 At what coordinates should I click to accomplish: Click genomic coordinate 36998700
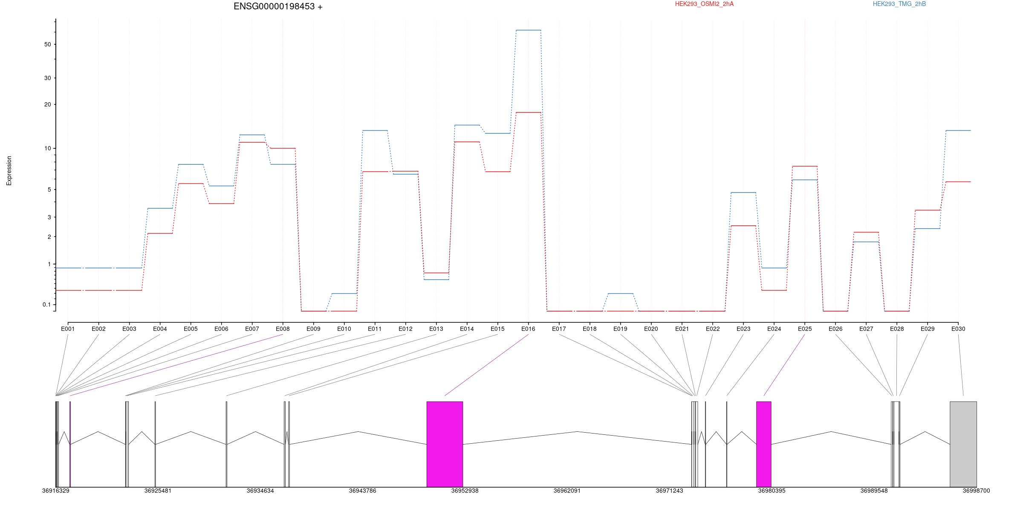pyautogui.click(x=976, y=491)
